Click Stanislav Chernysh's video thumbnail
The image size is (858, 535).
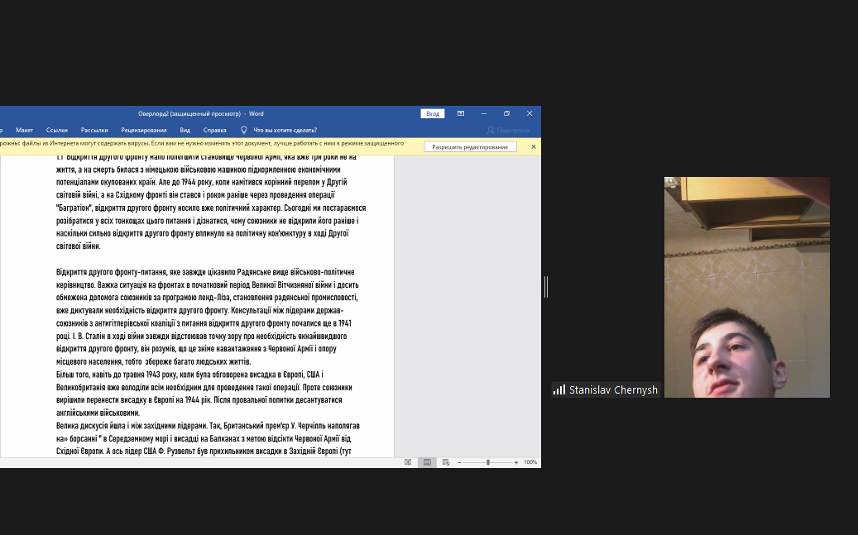point(746,287)
